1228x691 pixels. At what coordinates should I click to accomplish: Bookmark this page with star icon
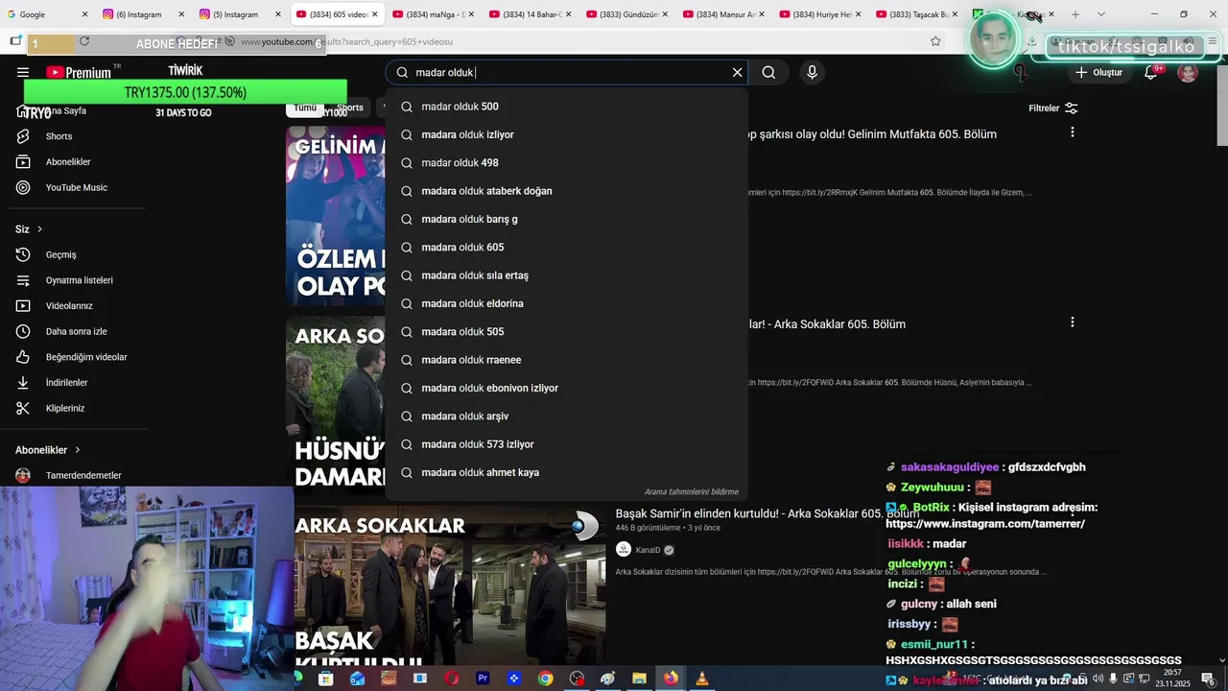[x=935, y=41]
